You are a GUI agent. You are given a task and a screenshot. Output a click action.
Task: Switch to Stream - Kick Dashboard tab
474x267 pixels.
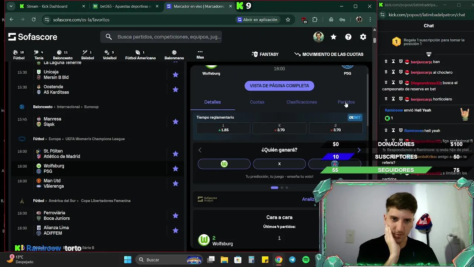coord(52,6)
